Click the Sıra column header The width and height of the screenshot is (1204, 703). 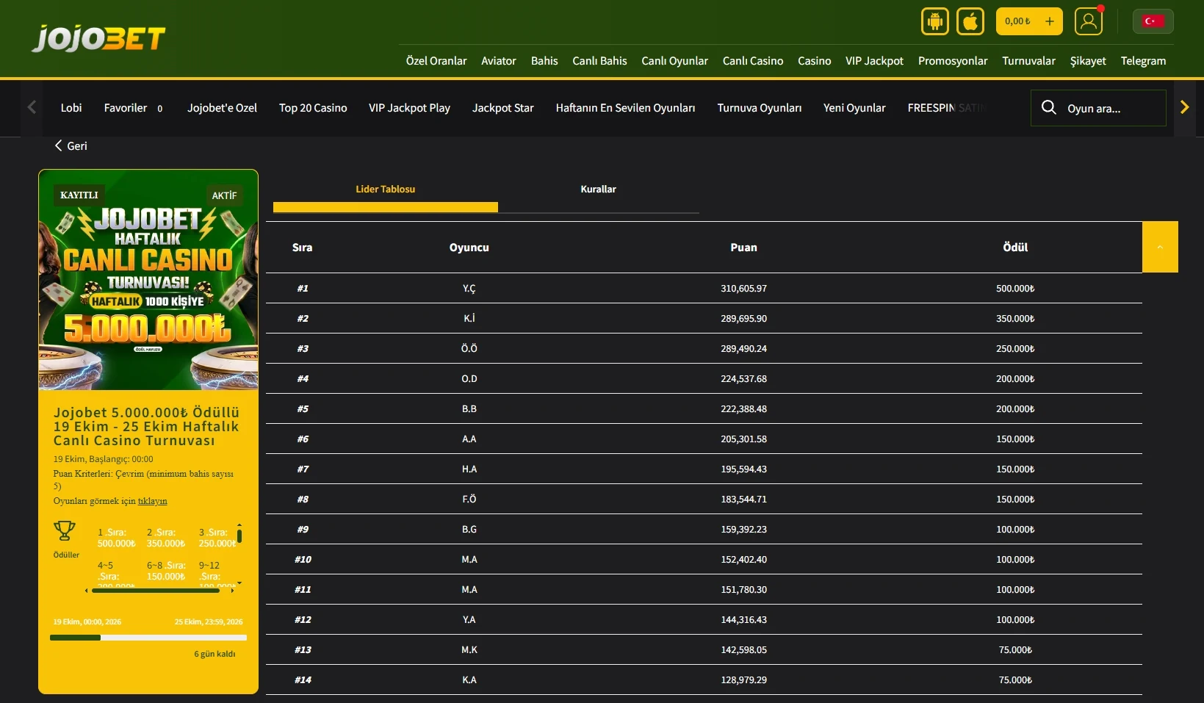click(302, 248)
